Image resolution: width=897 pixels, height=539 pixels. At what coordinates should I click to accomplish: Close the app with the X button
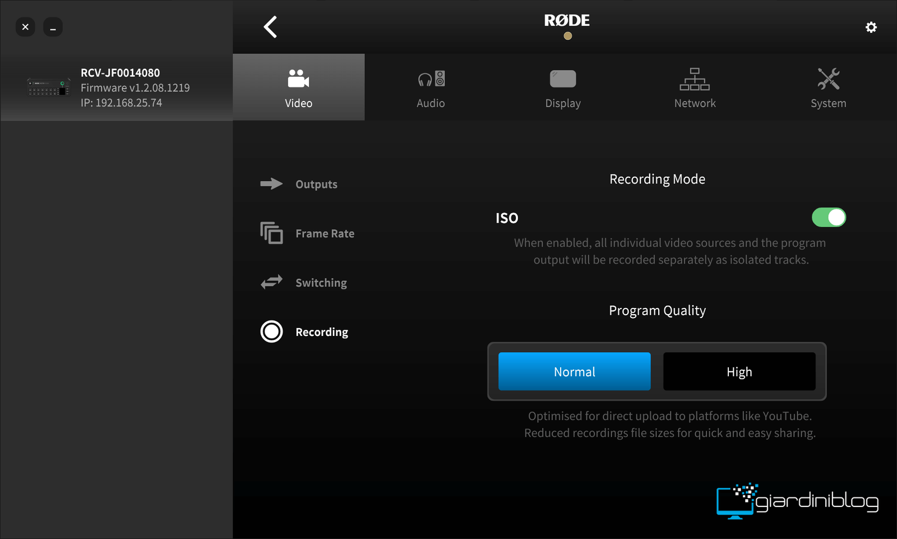point(25,27)
